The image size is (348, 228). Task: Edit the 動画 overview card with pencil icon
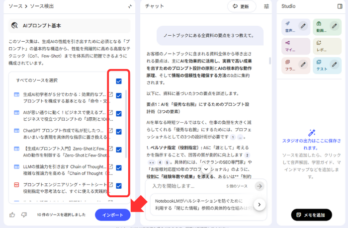(334, 26)
